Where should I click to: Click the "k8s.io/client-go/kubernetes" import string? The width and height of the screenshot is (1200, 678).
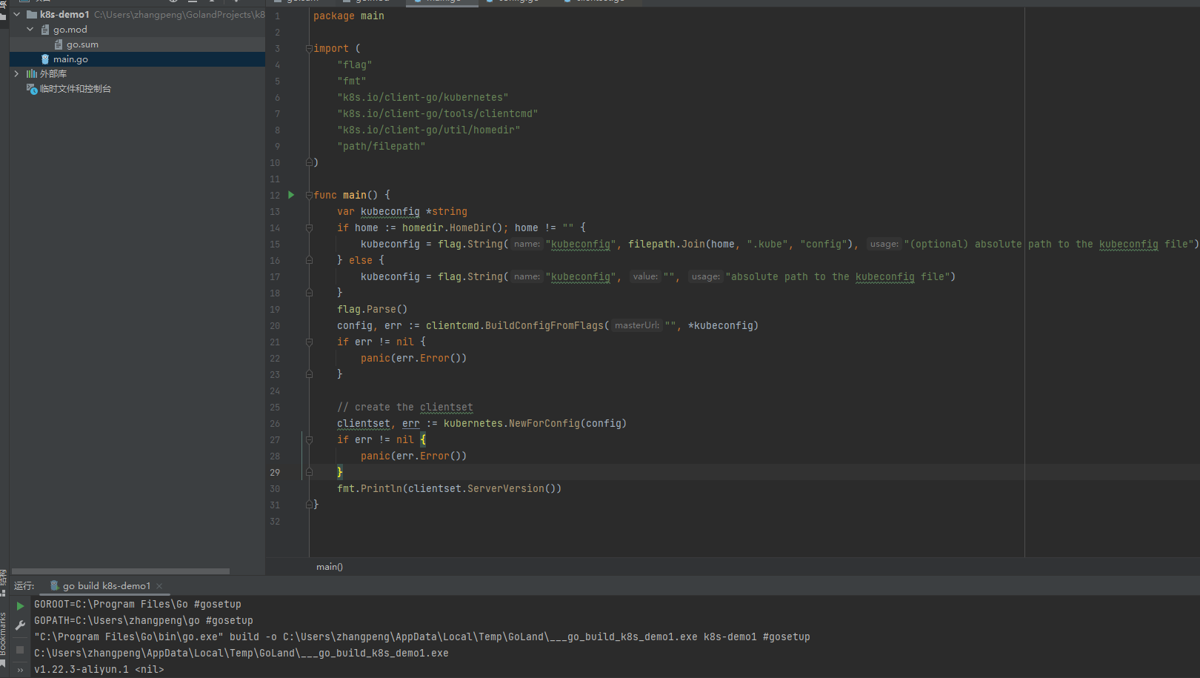click(423, 97)
